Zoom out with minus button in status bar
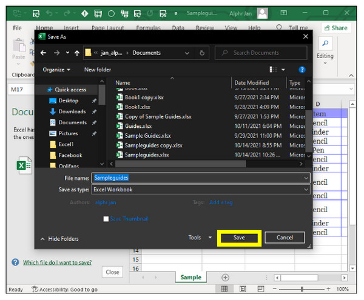 click(x=275, y=289)
